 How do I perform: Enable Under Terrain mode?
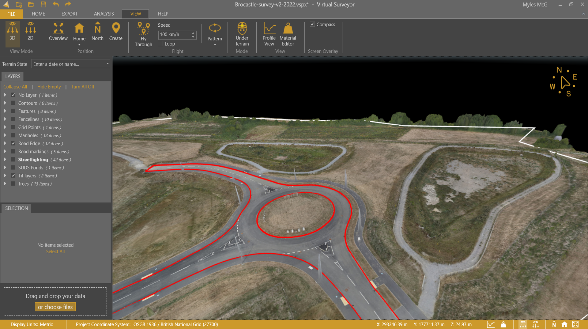(x=242, y=34)
